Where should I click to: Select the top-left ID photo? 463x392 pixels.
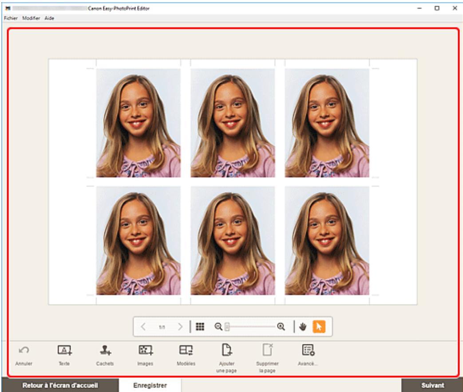pyautogui.click(x=138, y=123)
